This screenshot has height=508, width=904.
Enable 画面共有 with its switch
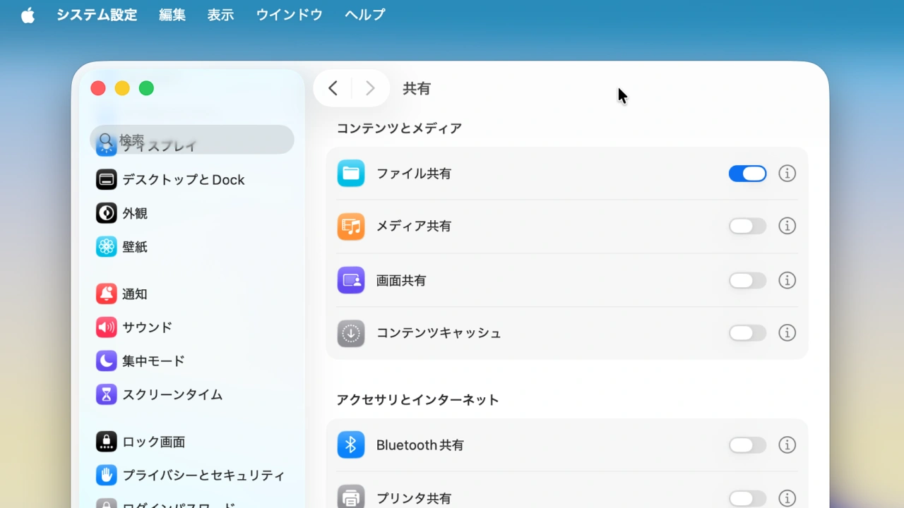(747, 280)
